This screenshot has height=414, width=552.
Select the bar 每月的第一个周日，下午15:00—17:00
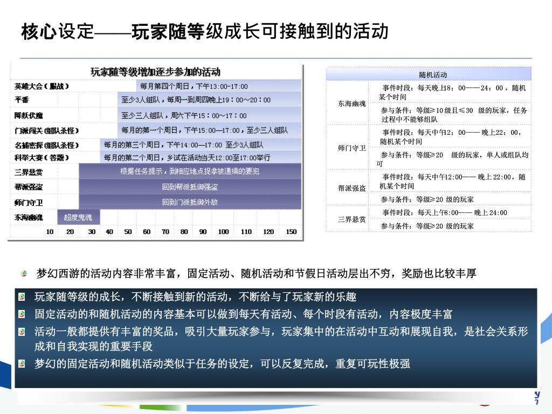[210, 130]
